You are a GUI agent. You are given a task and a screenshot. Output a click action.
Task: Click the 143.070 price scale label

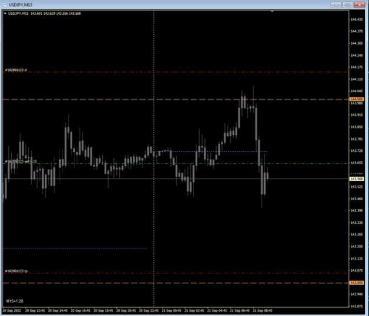click(x=357, y=271)
